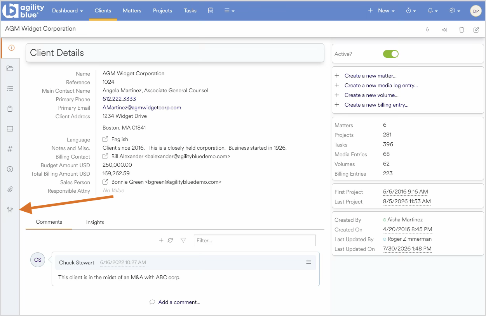This screenshot has height=316, width=486.
Task: Click the Matters count 6
Action: point(385,125)
